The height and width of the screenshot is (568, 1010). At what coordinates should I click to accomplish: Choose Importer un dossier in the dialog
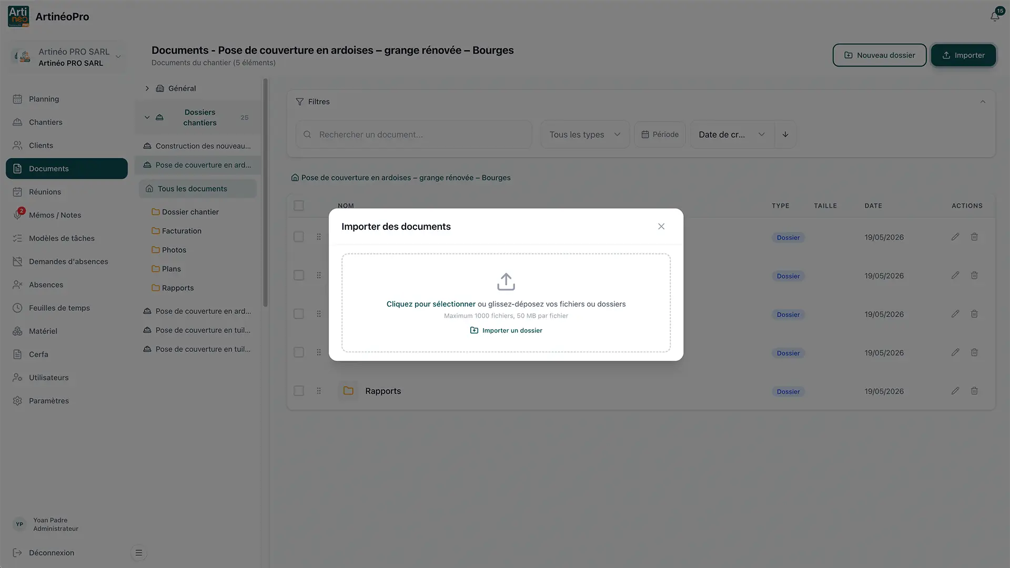506,330
